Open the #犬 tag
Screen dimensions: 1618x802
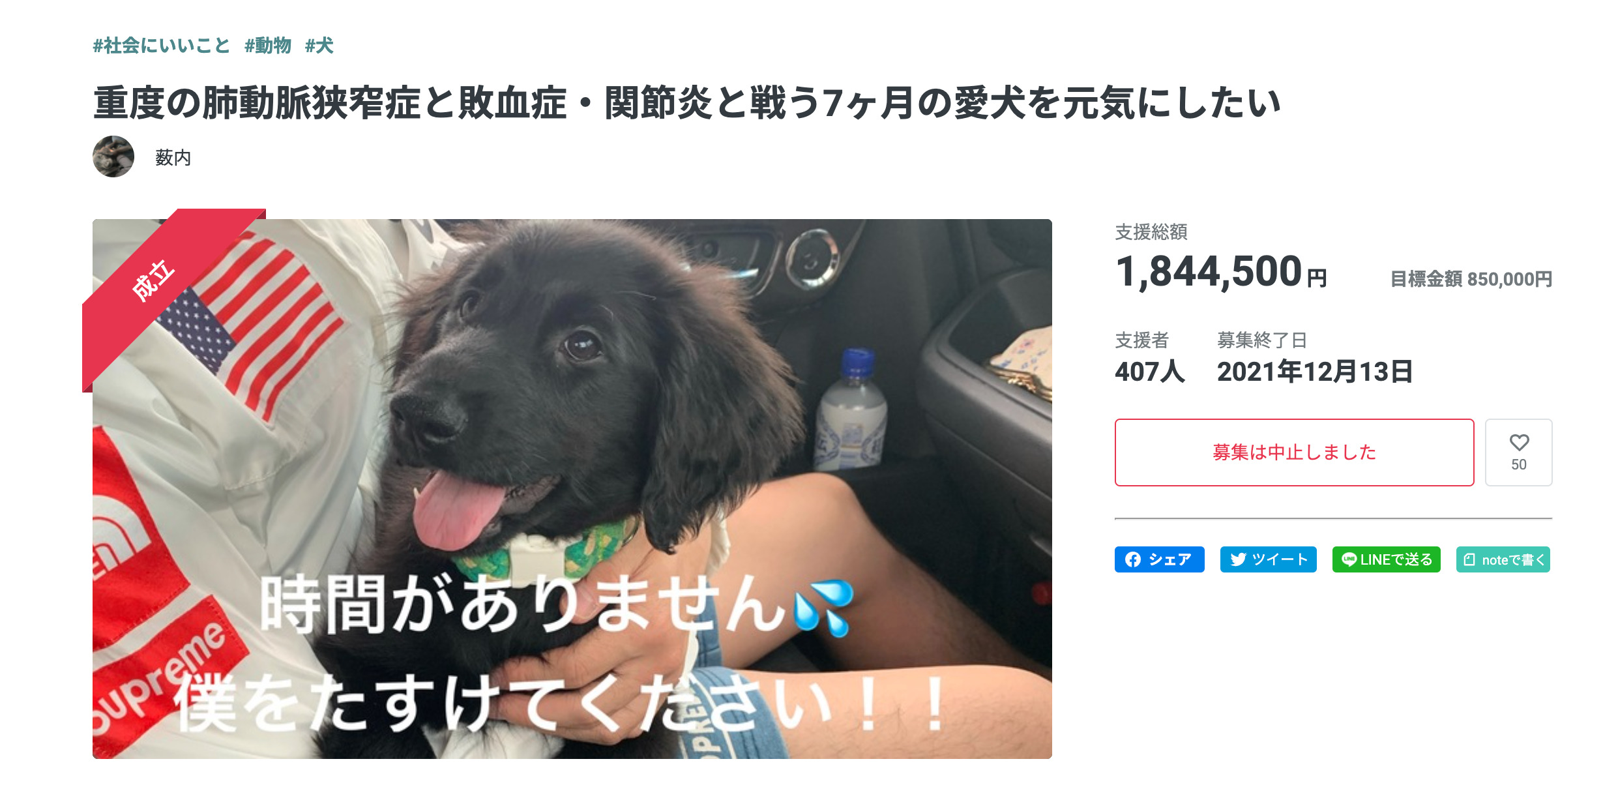point(319,46)
